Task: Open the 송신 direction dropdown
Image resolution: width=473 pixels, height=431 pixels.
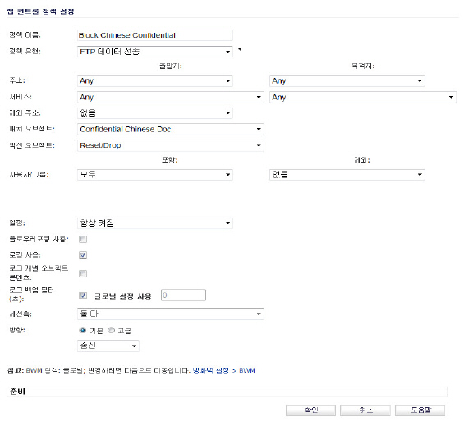Action: click(108, 346)
